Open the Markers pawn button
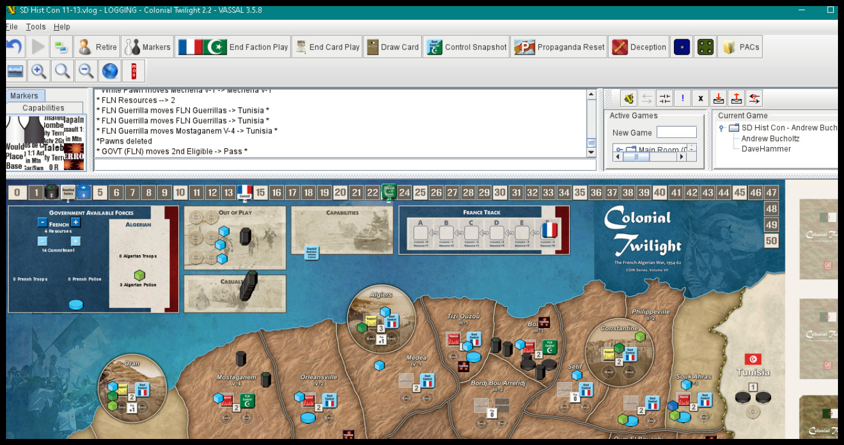 pyautogui.click(x=147, y=46)
